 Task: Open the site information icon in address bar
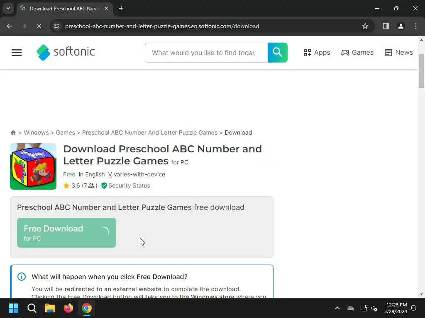(57, 26)
